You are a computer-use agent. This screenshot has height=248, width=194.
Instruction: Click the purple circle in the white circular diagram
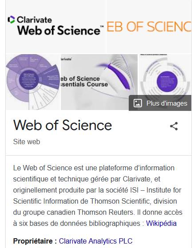[167, 82]
